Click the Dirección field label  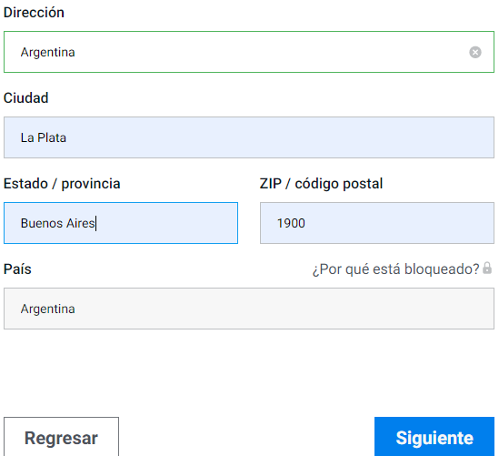[34, 13]
